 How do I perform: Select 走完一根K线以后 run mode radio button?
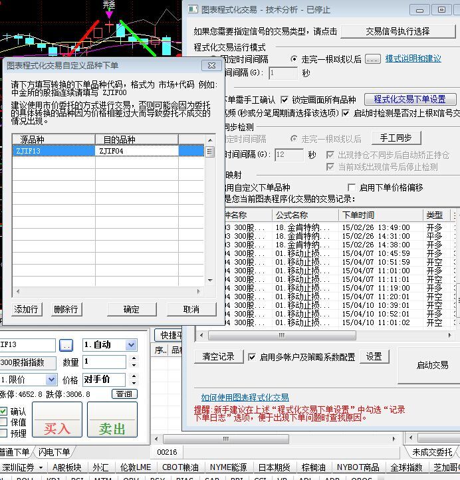[x=295, y=59]
